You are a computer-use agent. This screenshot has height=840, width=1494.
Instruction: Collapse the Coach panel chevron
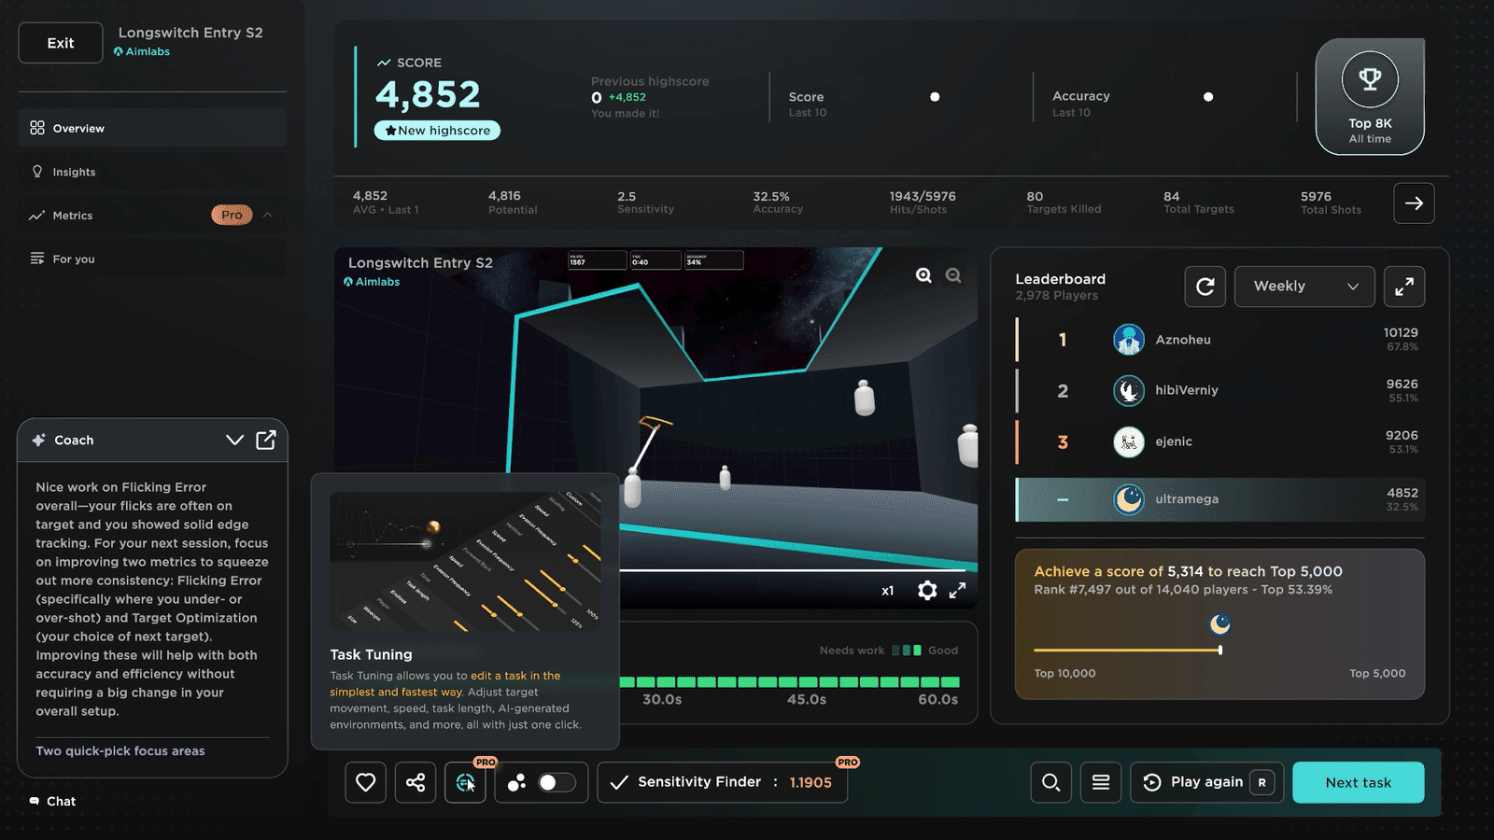click(234, 440)
